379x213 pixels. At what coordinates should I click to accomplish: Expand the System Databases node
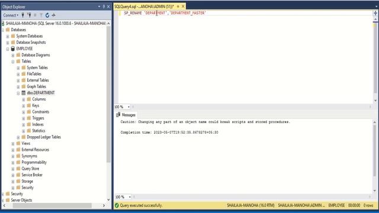pyautogui.click(x=8, y=36)
